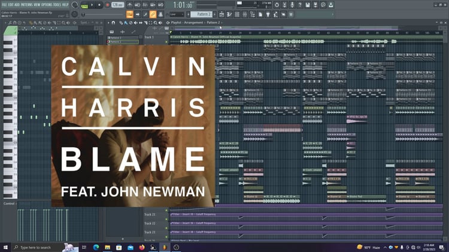The width and height of the screenshot is (449, 252).
Task: Click the Stop button in transport
Action: pos(99,5)
